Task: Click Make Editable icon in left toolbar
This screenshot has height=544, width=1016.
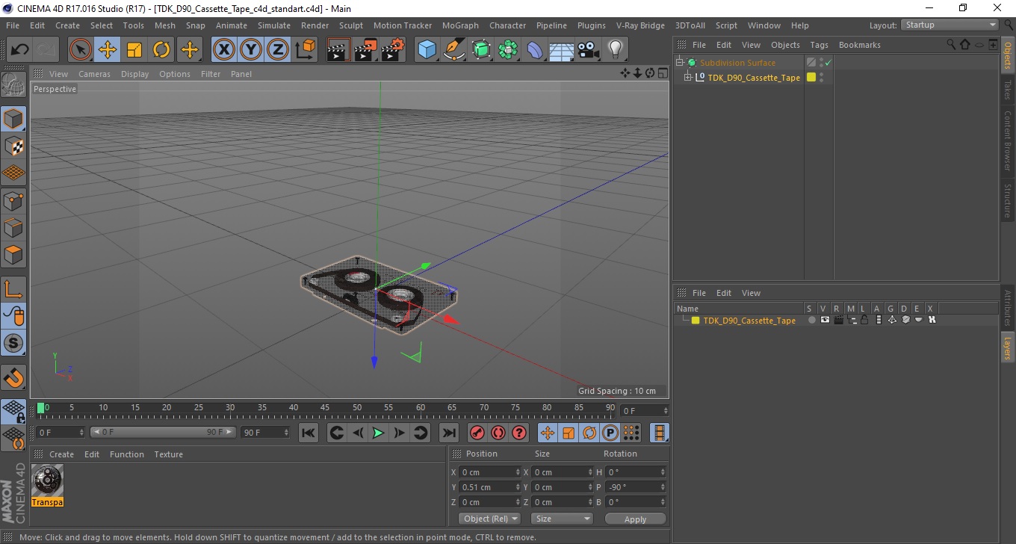Action: (13, 85)
